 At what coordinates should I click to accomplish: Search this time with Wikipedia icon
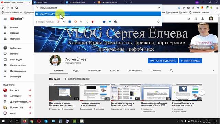coord(64,22)
